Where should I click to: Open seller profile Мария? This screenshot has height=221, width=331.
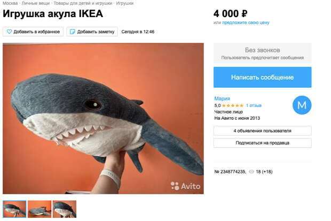(222, 98)
